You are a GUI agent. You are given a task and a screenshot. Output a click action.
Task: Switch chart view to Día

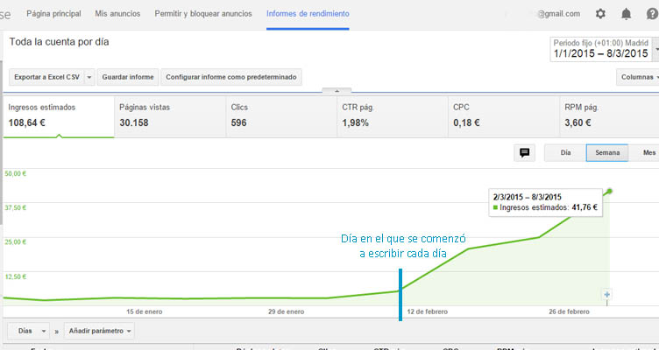(565, 152)
